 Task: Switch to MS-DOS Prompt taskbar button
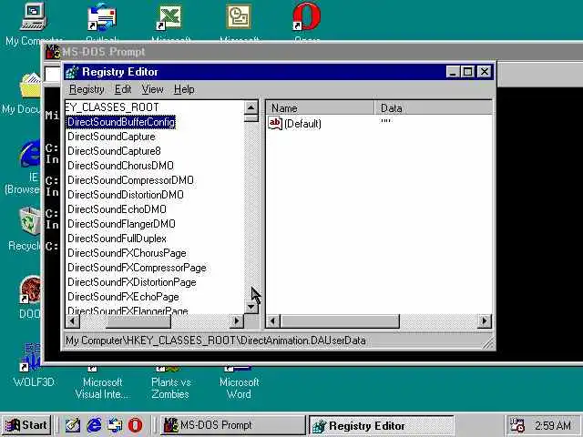tap(232, 425)
